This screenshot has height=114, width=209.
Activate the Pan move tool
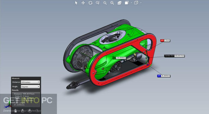[x=83, y=3]
